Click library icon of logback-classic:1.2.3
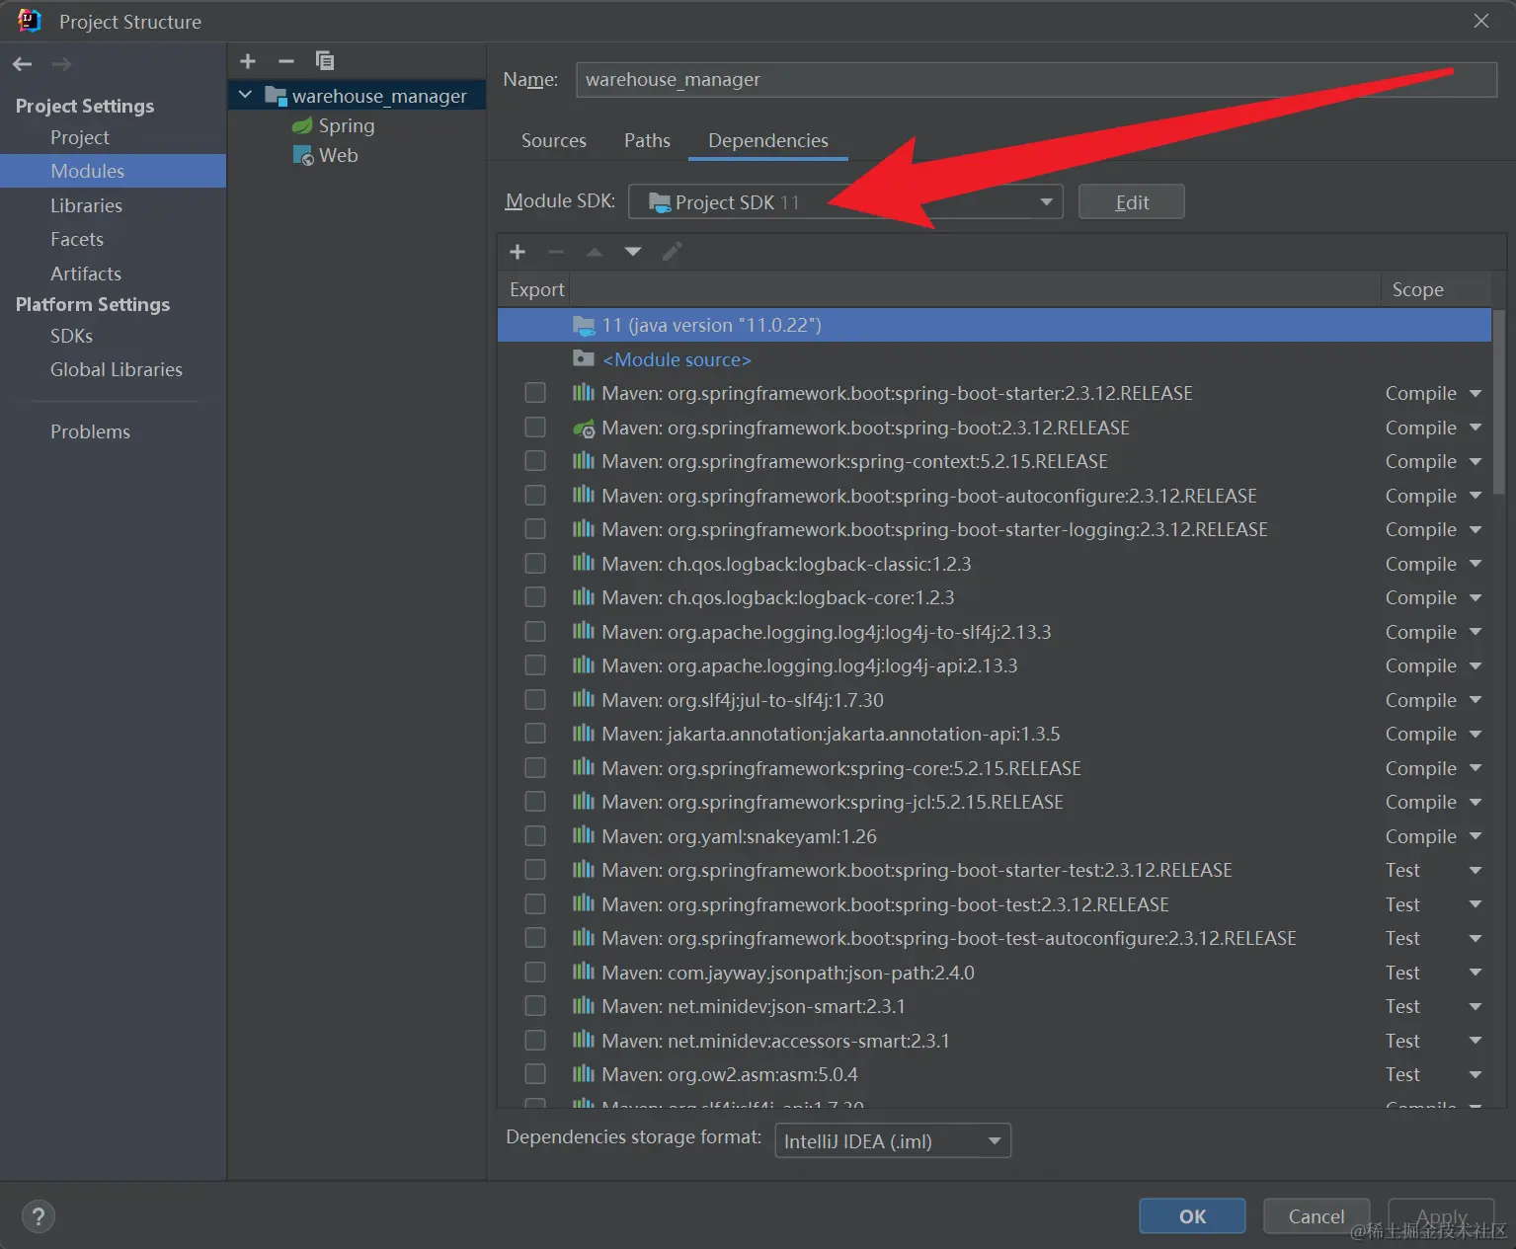The image size is (1516, 1249). 584,564
